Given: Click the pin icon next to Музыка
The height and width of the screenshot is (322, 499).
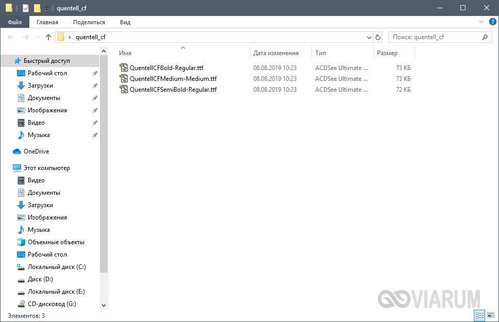Looking at the screenshot, I should [95, 135].
